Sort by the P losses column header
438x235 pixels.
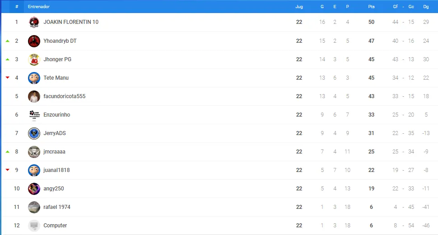coord(347,6)
